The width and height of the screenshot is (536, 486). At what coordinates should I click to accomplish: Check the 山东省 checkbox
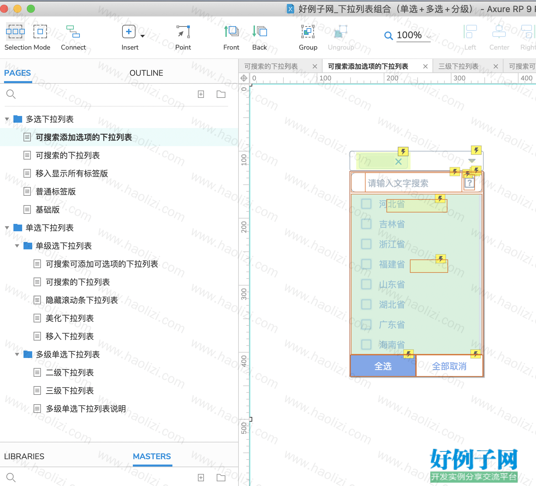click(366, 284)
